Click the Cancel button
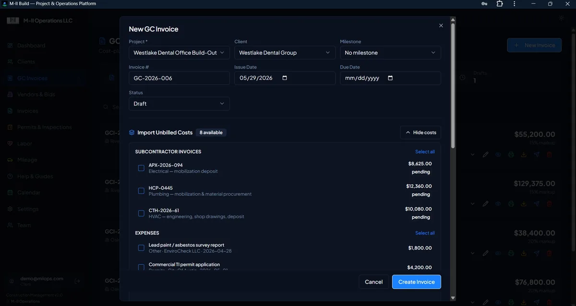 click(374, 282)
